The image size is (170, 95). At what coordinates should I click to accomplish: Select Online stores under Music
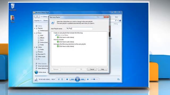[44, 42]
